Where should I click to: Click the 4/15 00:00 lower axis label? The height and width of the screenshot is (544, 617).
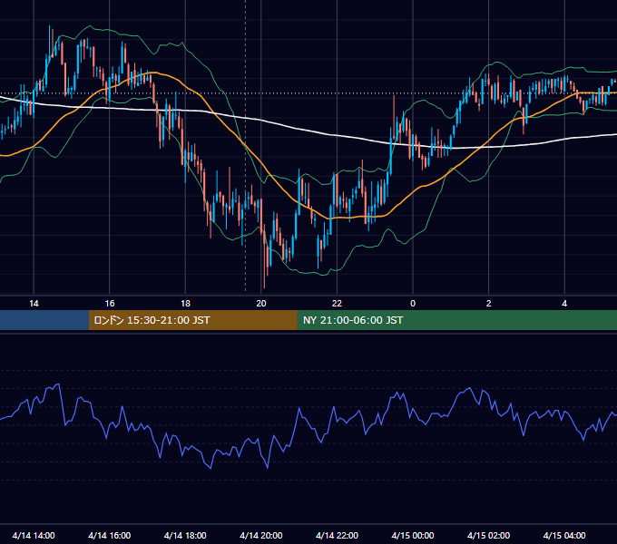point(413,535)
